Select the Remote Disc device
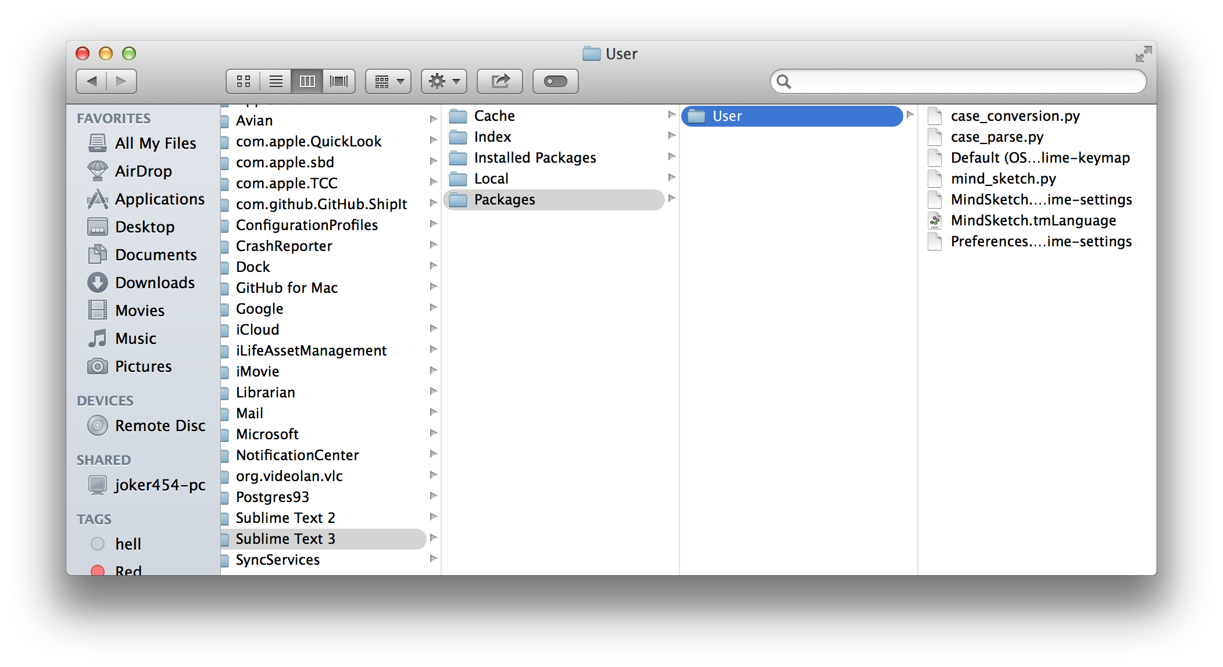The width and height of the screenshot is (1223, 667). [x=160, y=426]
